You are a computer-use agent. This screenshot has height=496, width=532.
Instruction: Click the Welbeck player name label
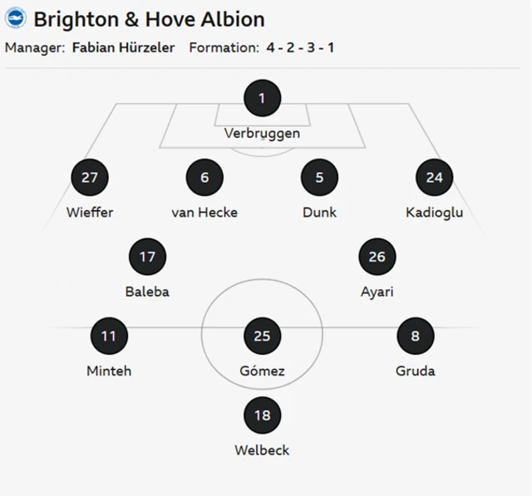click(x=262, y=450)
